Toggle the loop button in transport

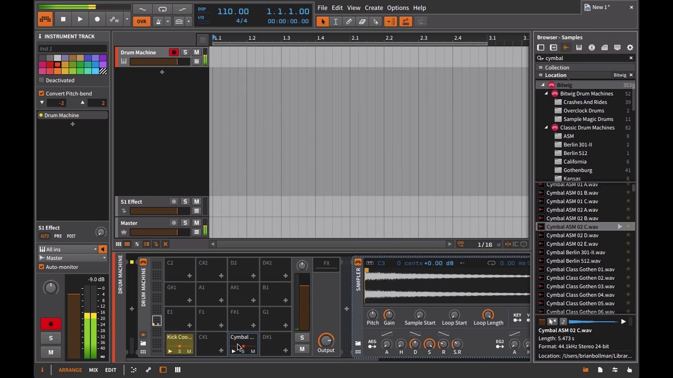162,9
